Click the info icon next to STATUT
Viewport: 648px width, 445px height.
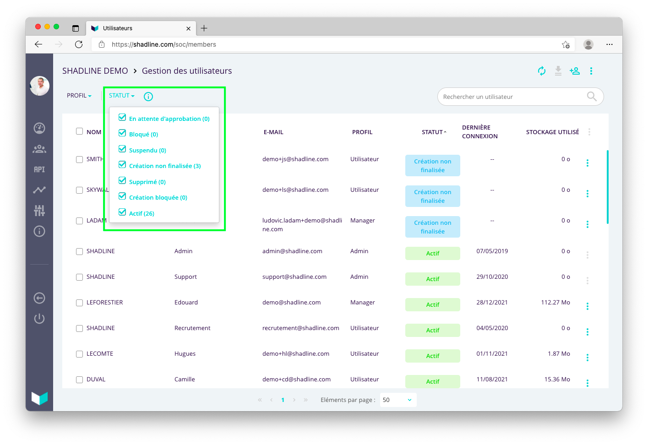pos(148,97)
